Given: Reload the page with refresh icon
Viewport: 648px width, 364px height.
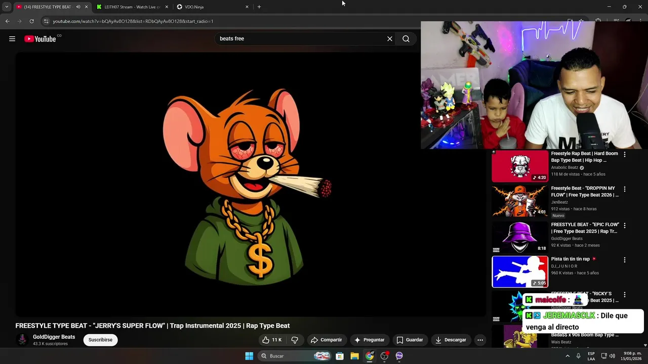Looking at the screenshot, I should (x=31, y=21).
